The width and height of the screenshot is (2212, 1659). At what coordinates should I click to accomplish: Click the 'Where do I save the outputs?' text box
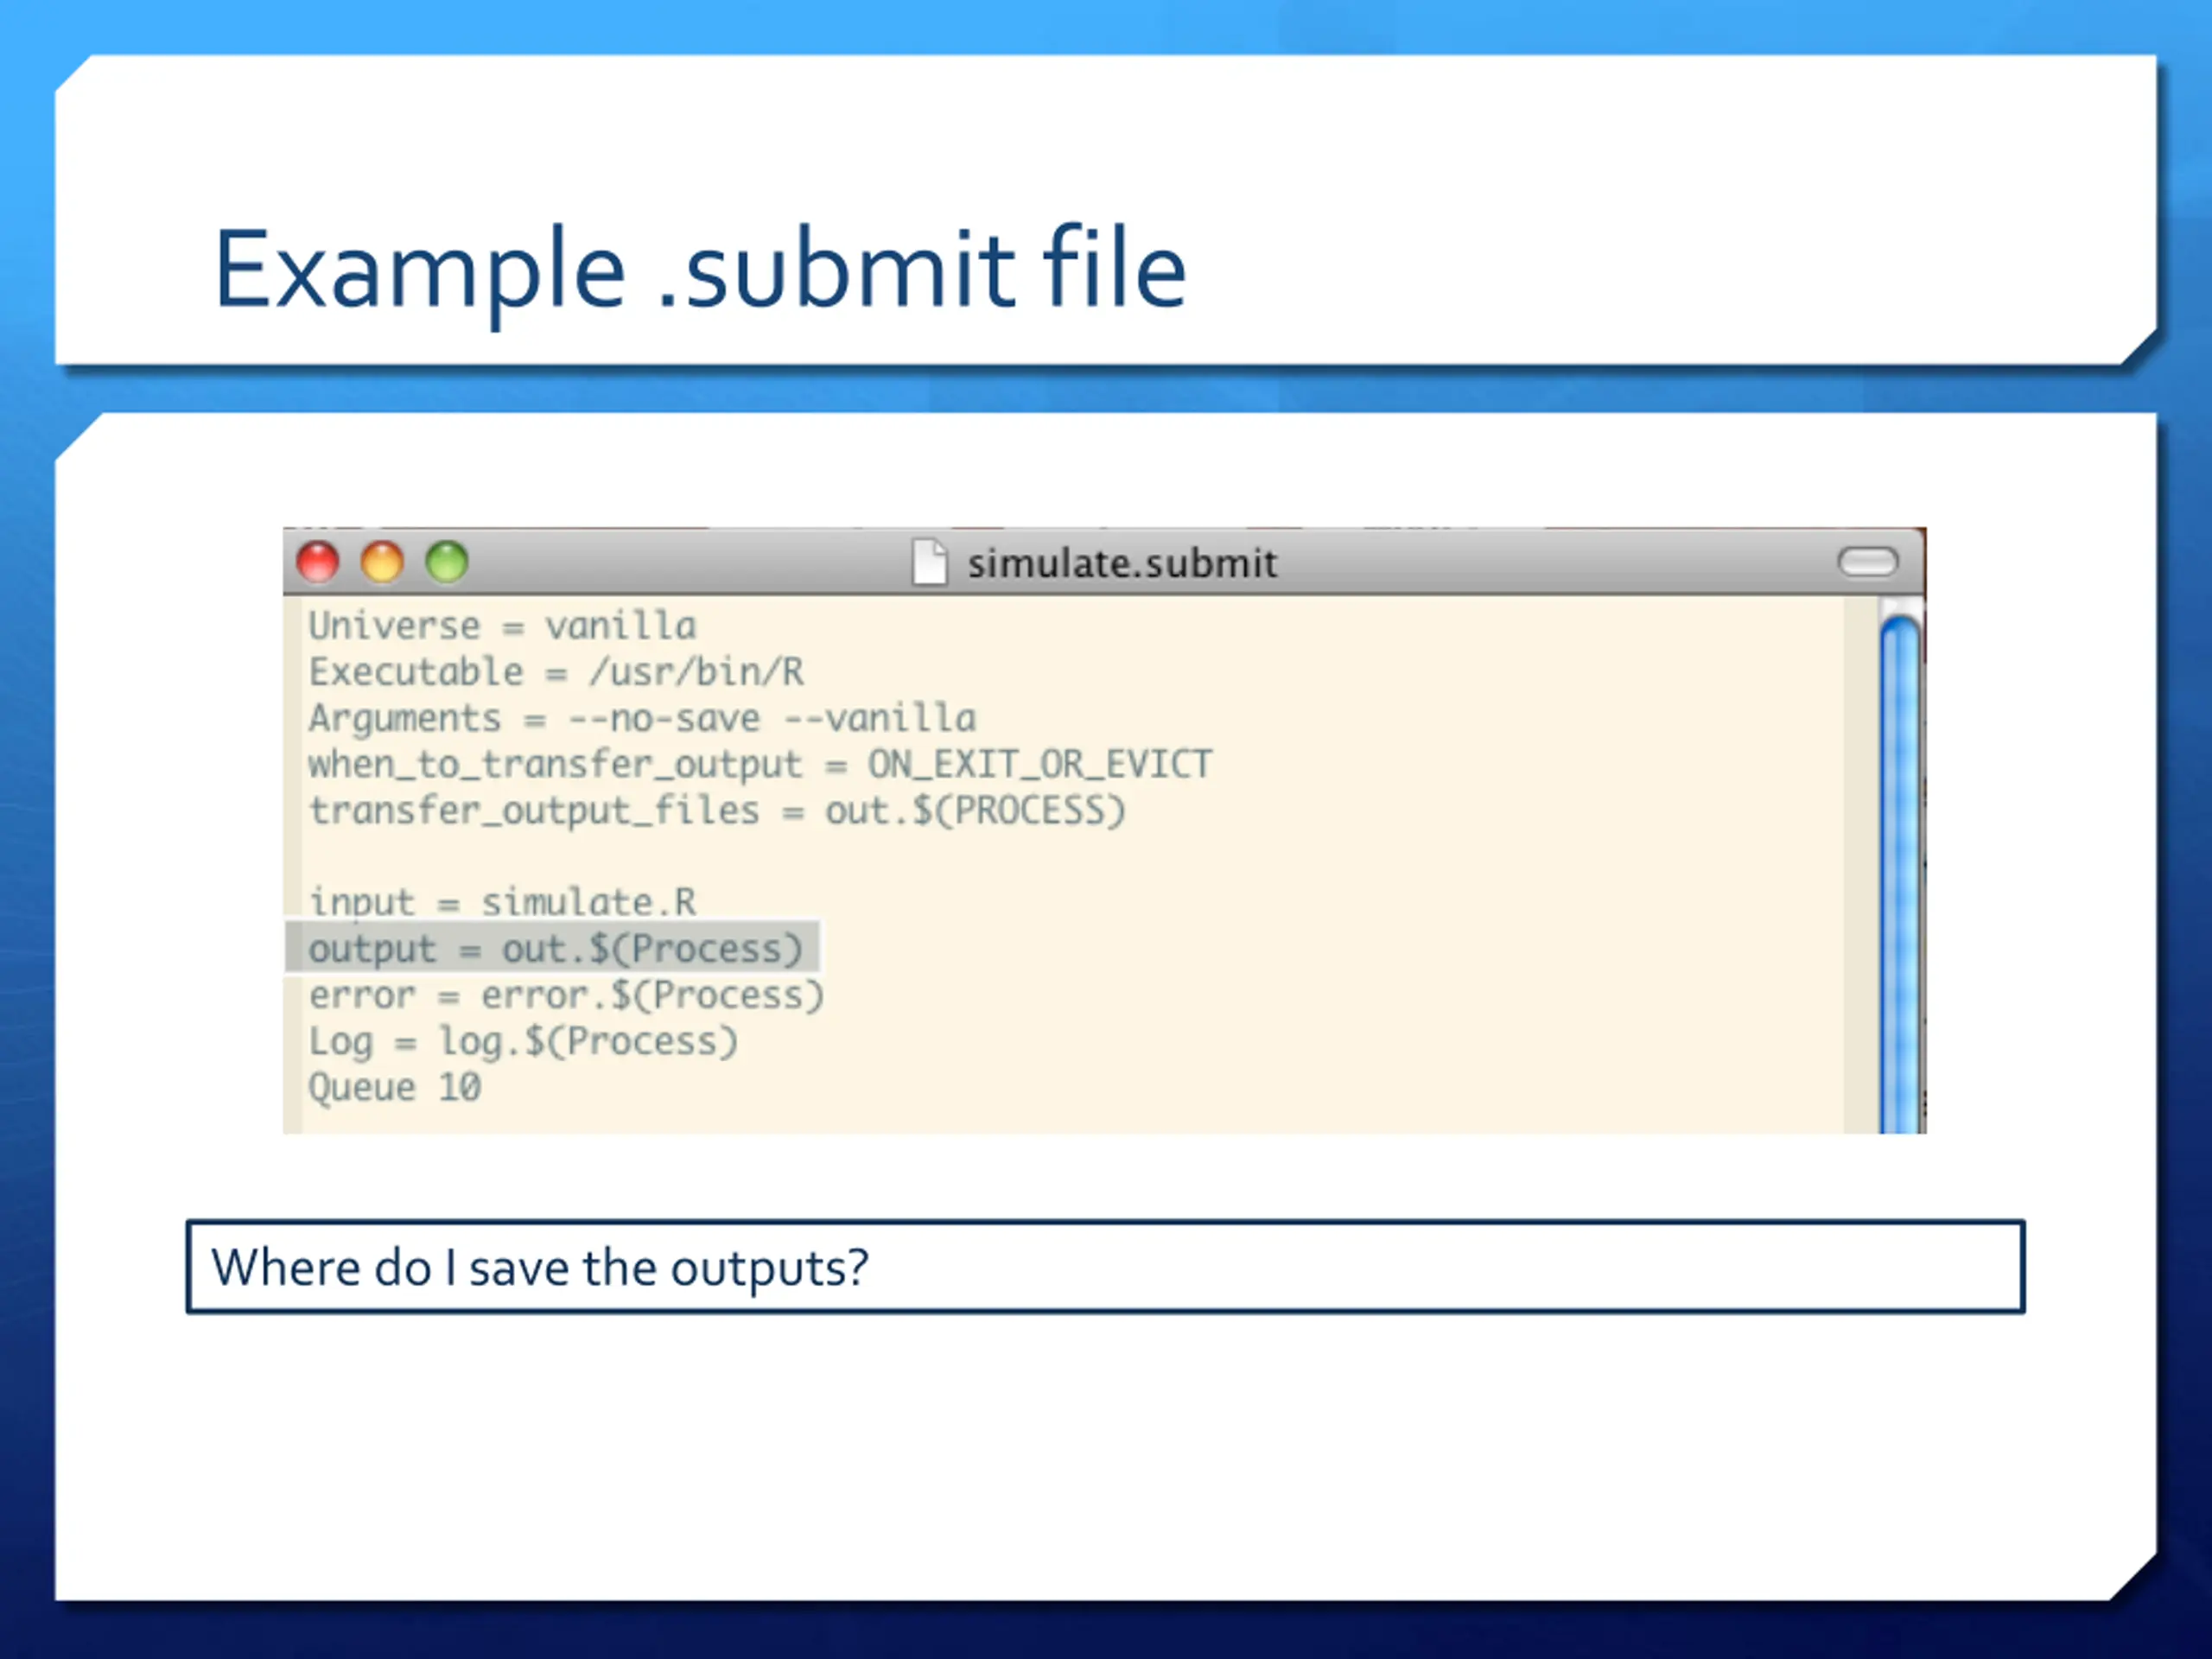tap(1105, 1267)
